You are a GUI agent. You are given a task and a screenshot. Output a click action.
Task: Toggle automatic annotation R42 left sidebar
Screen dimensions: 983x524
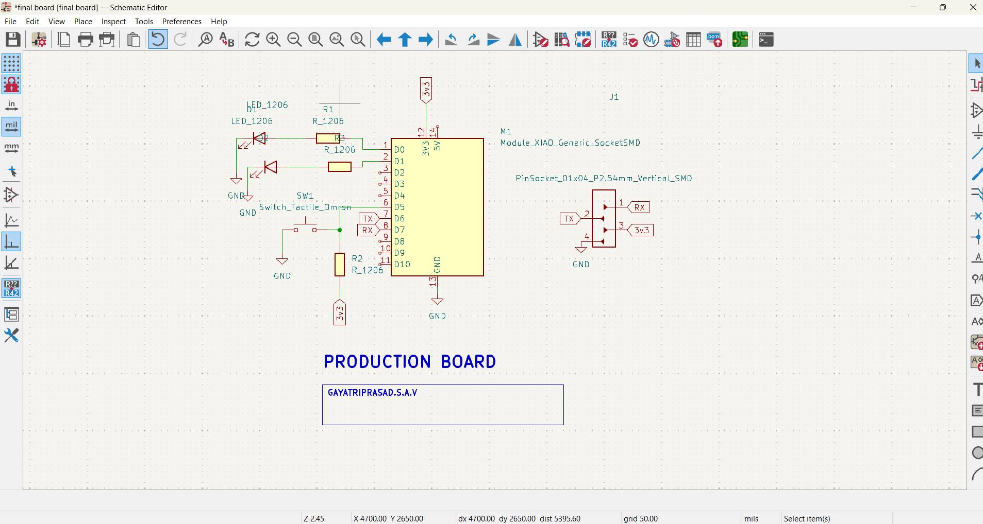pyautogui.click(x=11, y=289)
